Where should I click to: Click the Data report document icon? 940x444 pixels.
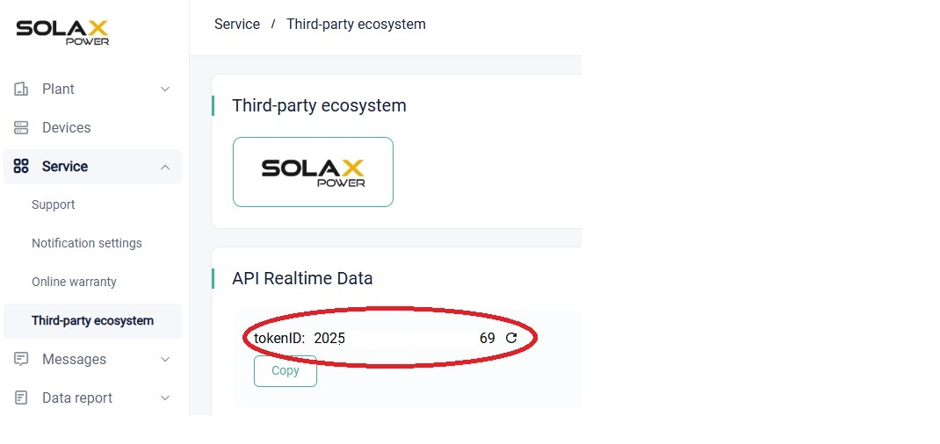tap(21, 397)
